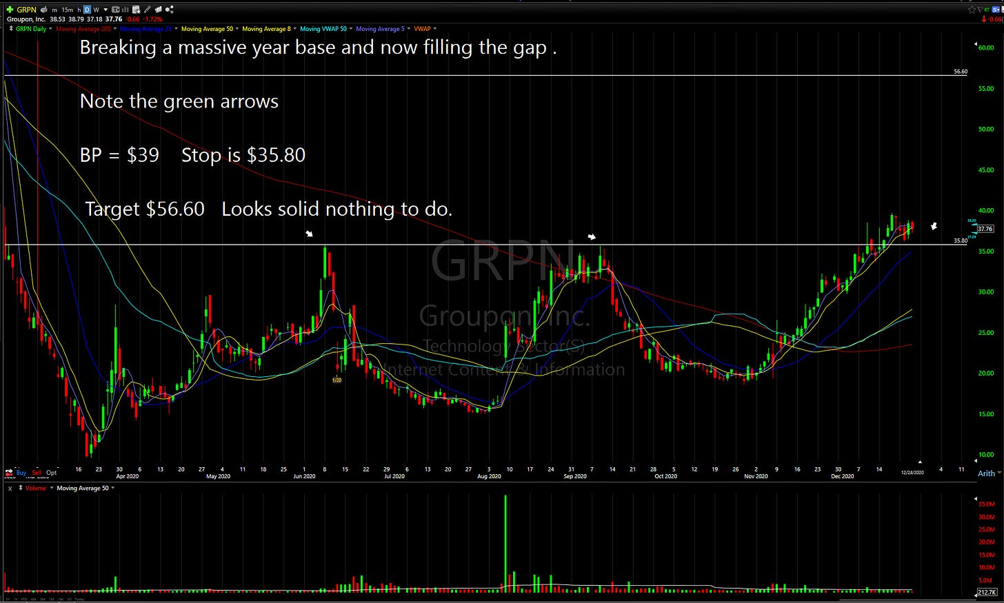Click the 56.60 target line label

tap(961, 72)
